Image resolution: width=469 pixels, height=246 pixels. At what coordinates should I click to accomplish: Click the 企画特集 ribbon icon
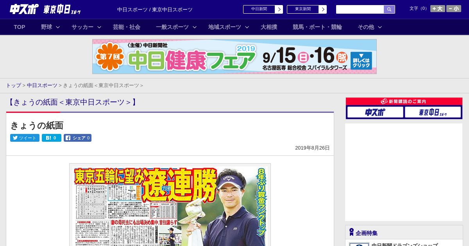[x=351, y=232]
